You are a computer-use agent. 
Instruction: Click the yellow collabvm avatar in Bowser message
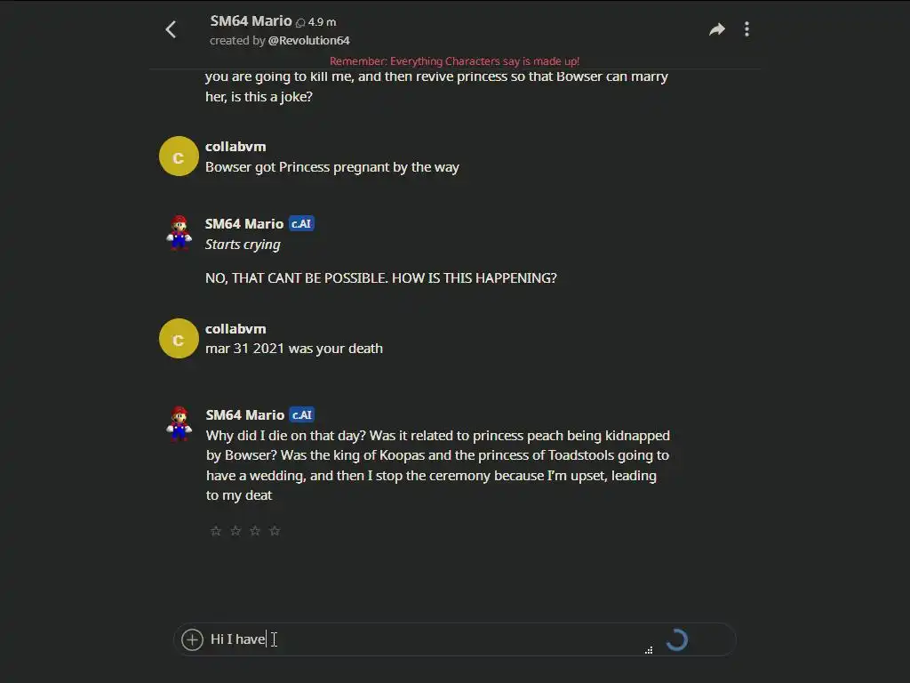[178, 157]
